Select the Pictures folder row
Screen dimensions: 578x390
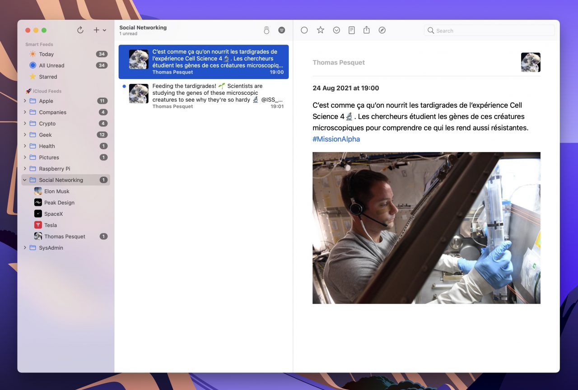66,158
